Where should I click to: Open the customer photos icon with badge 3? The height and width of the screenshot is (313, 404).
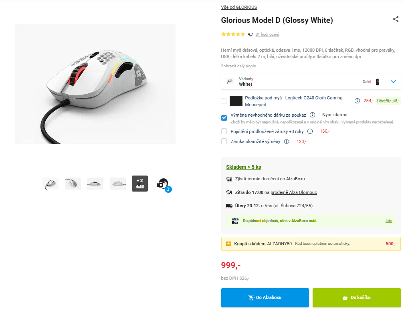[164, 185]
